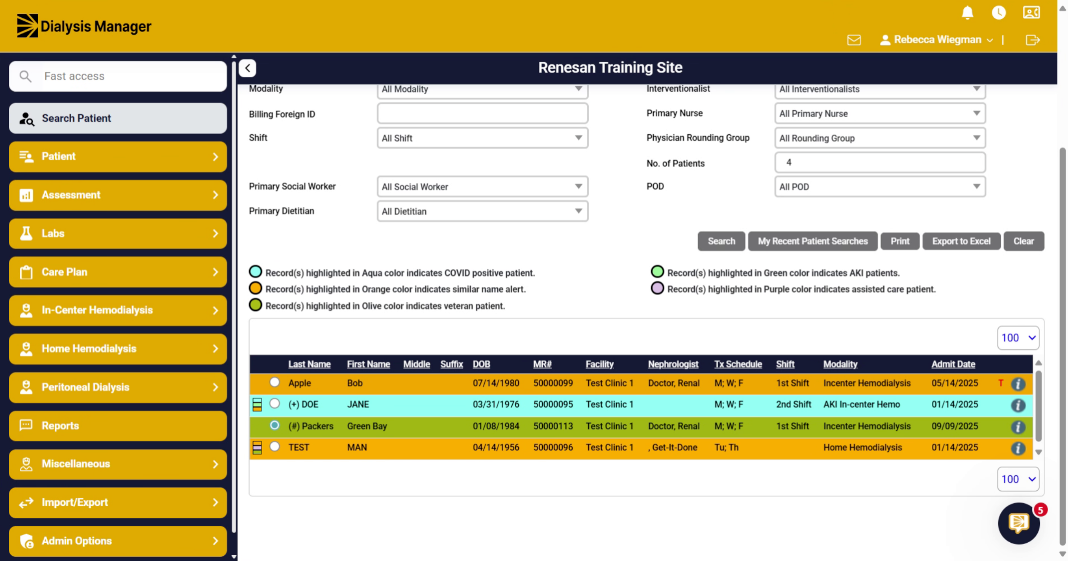Select the DOE JANE patient radio button
The image size is (1068, 561).
click(275, 404)
